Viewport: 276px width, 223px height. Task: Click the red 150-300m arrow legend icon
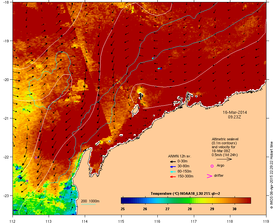pos(173,177)
